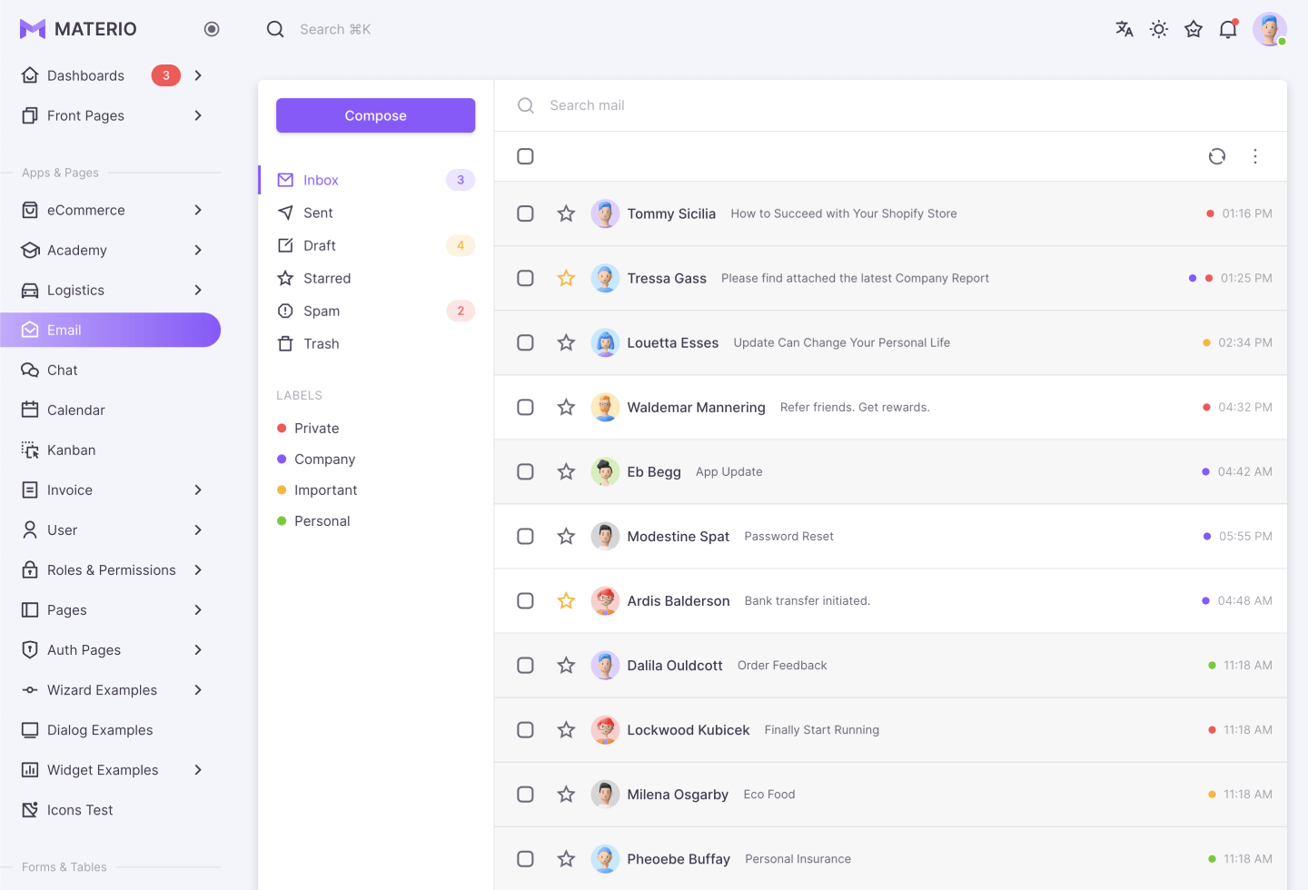Open the Spam folder
The width and height of the screenshot is (1308, 890).
point(375,311)
